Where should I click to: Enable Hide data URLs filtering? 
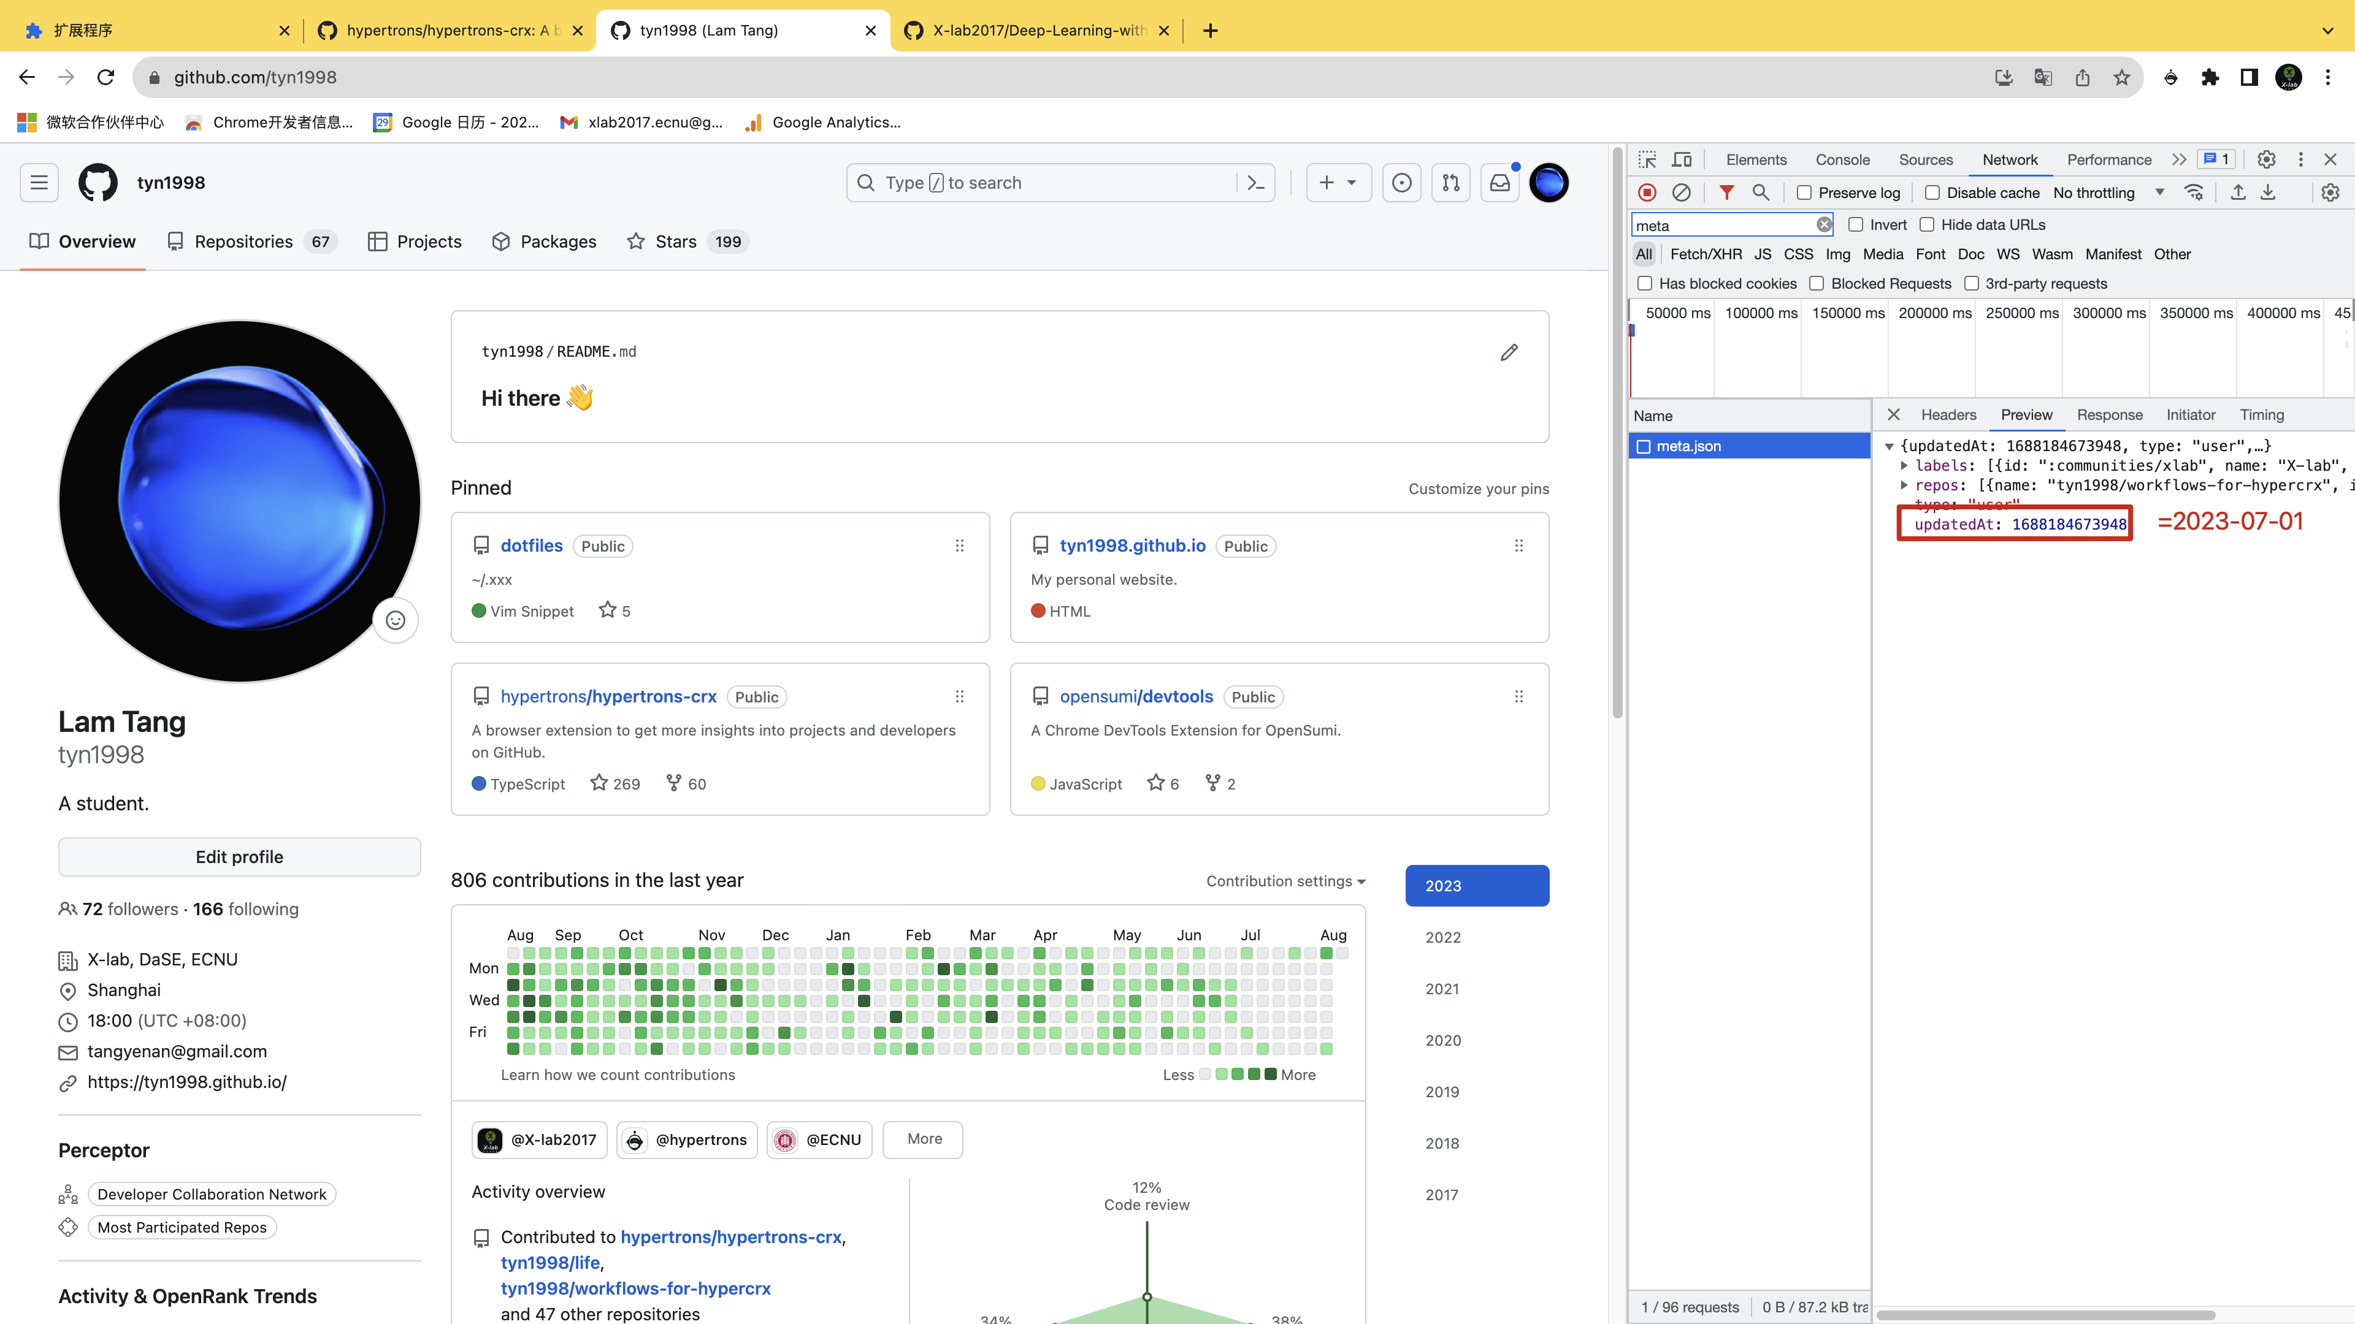pos(1927,224)
